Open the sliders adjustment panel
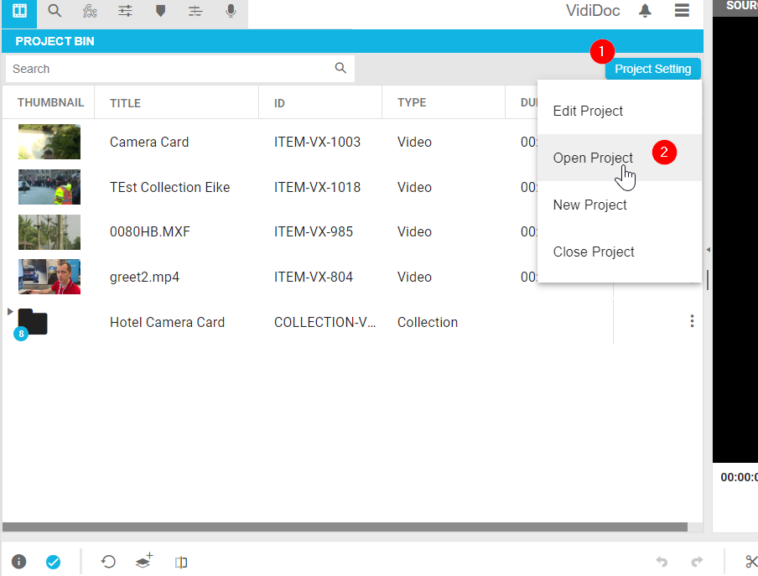Screen dimensions: 758x576 click(x=125, y=12)
